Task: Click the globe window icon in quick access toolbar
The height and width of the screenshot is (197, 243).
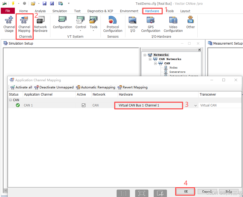Action: coord(61,3)
